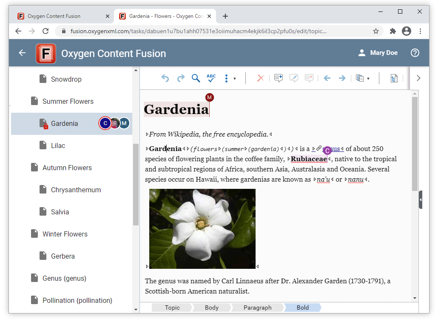Click the white gardenia flower image
This screenshot has height=319, width=438.
[x=202, y=229]
